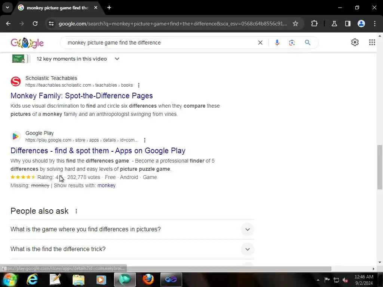Click the Google doodle logo
Viewport: 383px width, 287px height.
point(27,43)
